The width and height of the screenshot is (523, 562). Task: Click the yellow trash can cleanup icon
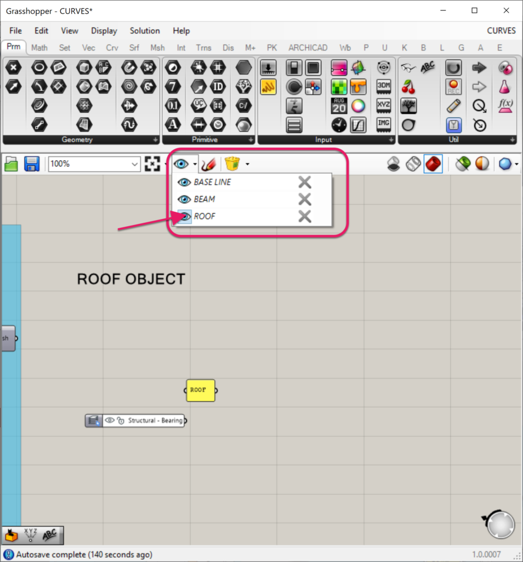pos(232,164)
